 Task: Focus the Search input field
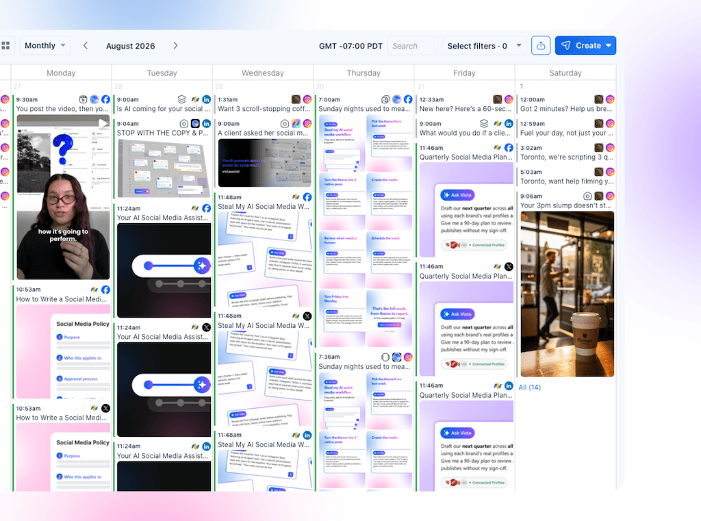point(412,46)
